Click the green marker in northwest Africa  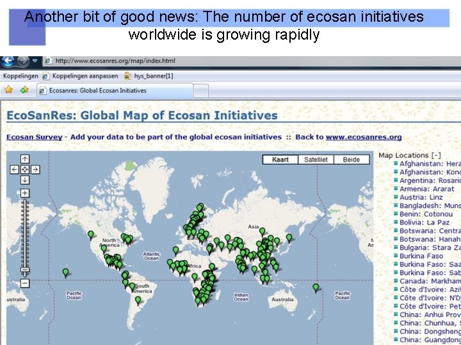[x=175, y=250]
